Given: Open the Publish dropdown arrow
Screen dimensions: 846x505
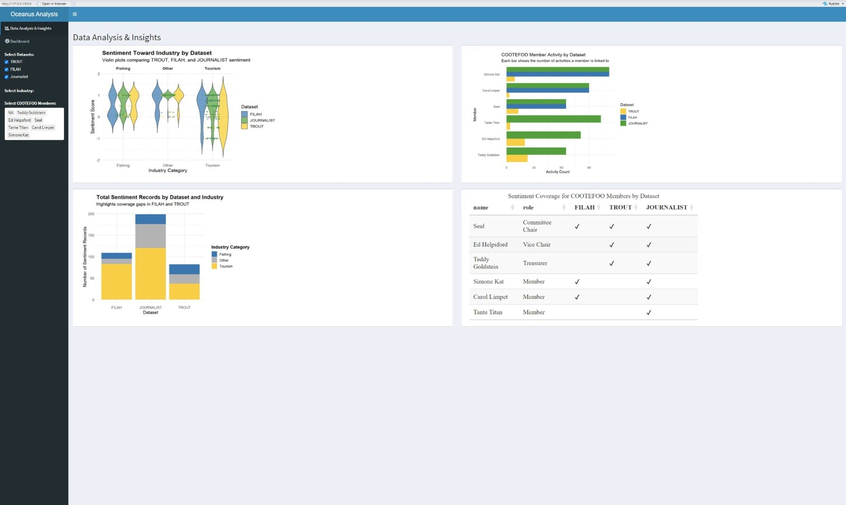Looking at the screenshot, I should [x=842, y=4].
